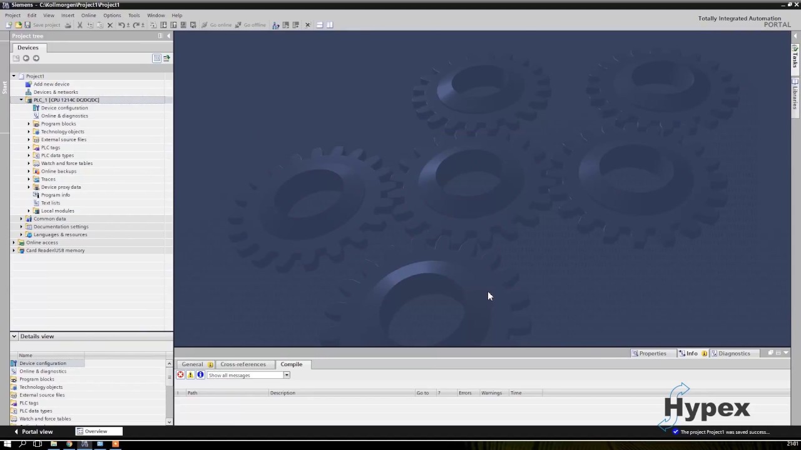Open an existing project from toolbar
Screen dimensions: 801x450
tap(18, 25)
